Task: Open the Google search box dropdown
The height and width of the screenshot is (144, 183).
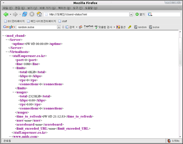Action: click(x=59, y=27)
